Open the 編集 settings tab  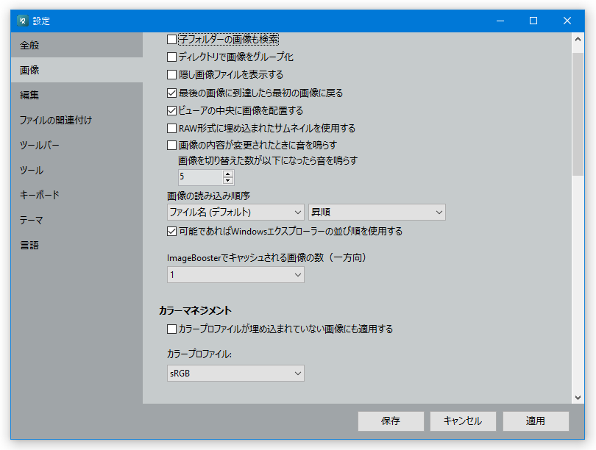pyautogui.click(x=77, y=95)
